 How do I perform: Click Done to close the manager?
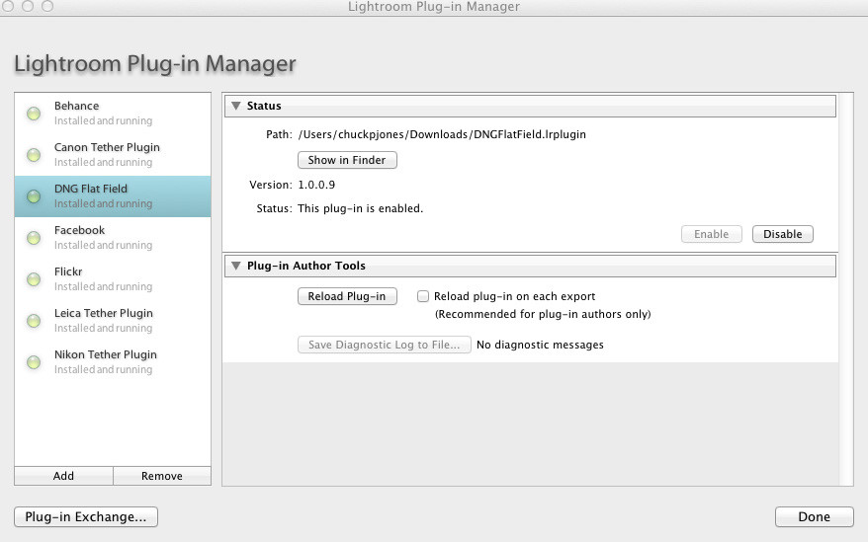coord(815,516)
